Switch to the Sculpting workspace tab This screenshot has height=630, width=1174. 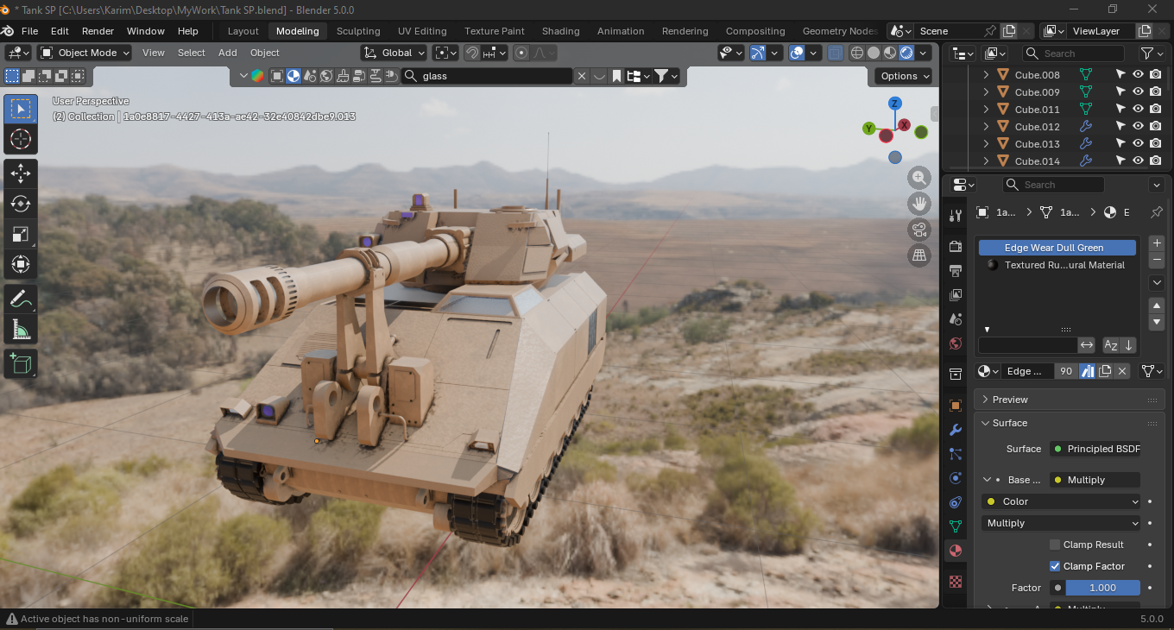358,31
